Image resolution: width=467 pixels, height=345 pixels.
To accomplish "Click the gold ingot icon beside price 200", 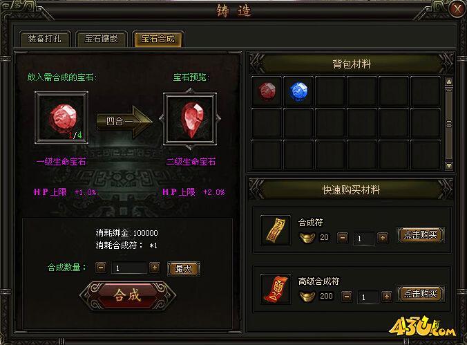I will click(x=307, y=297).
